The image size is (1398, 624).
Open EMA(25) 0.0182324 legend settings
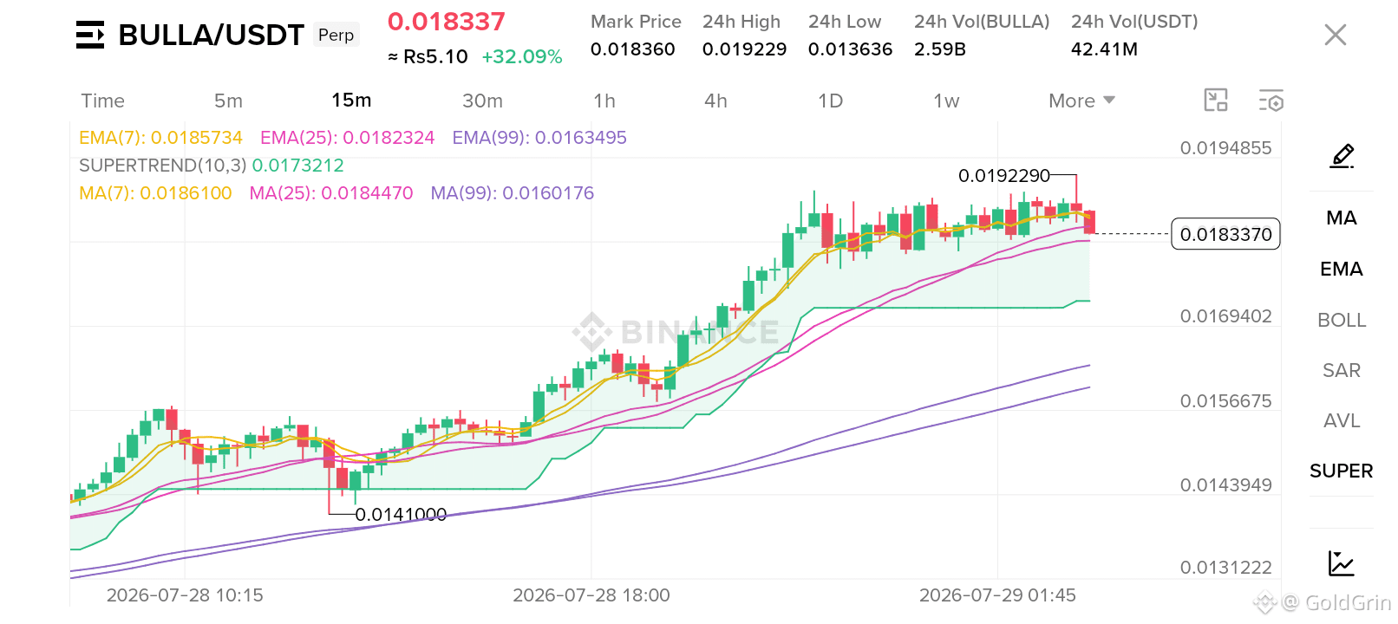click(347, 138)
